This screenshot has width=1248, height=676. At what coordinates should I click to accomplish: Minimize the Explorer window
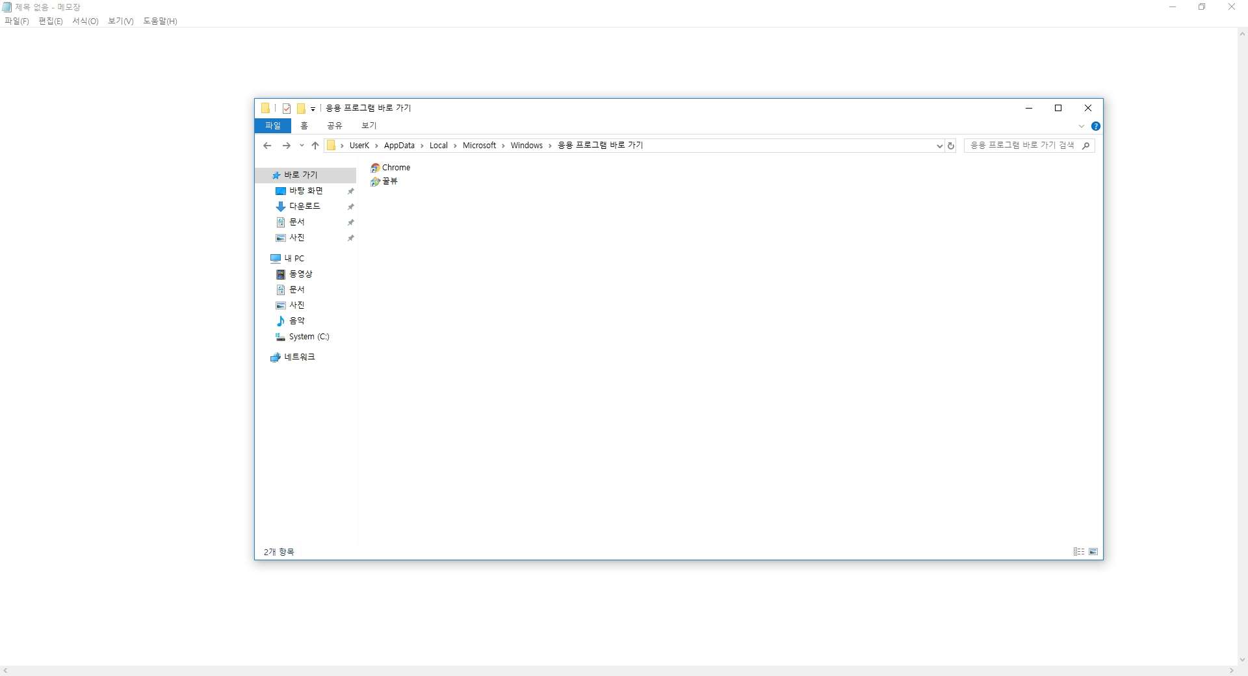click(x=1029, y=109)
